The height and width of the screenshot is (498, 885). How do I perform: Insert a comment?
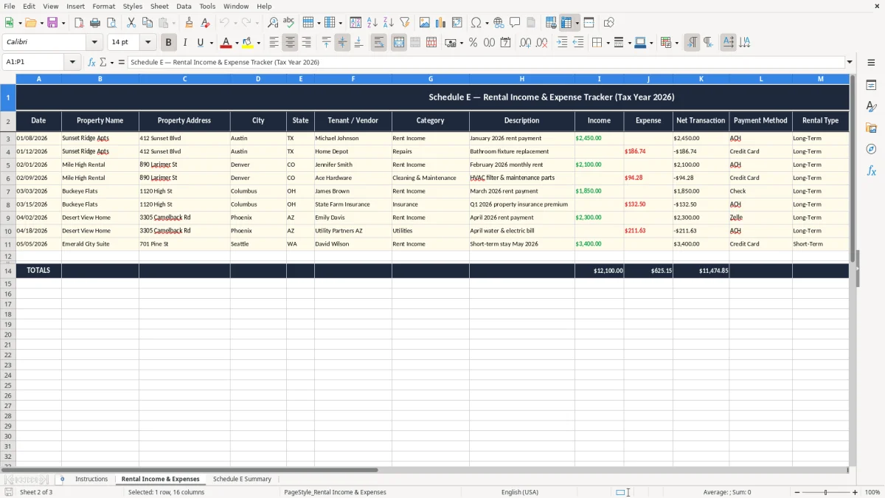(515, 23)
